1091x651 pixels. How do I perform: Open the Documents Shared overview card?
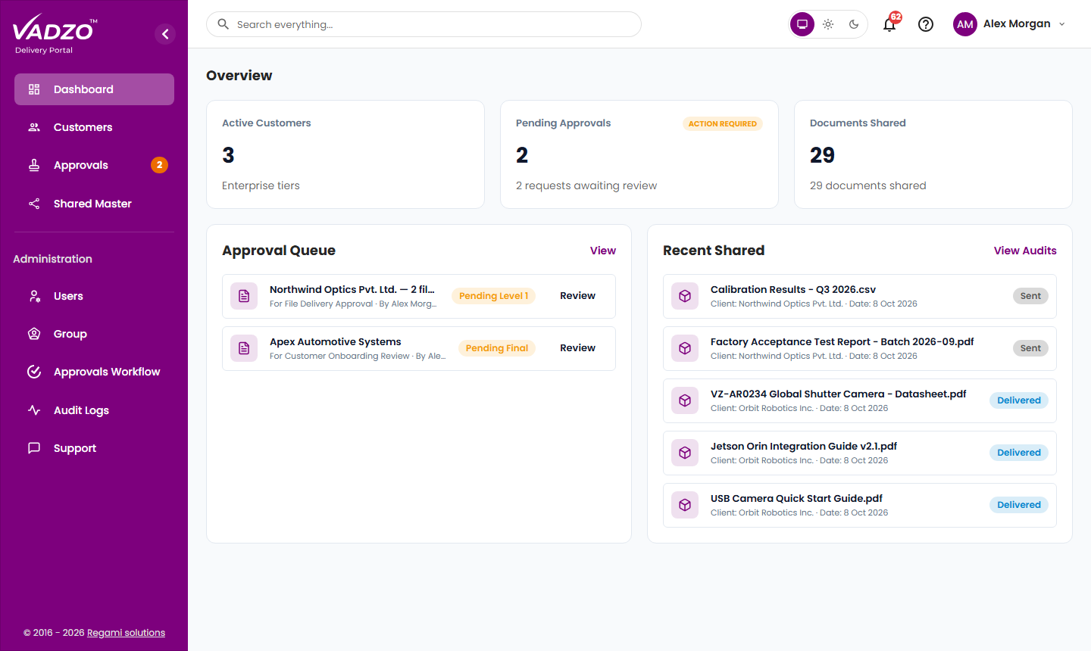pyautogui.click(x=933, y=154)
